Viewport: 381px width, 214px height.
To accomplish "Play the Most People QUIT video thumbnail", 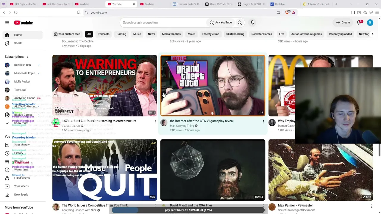I will click(105, 170).
